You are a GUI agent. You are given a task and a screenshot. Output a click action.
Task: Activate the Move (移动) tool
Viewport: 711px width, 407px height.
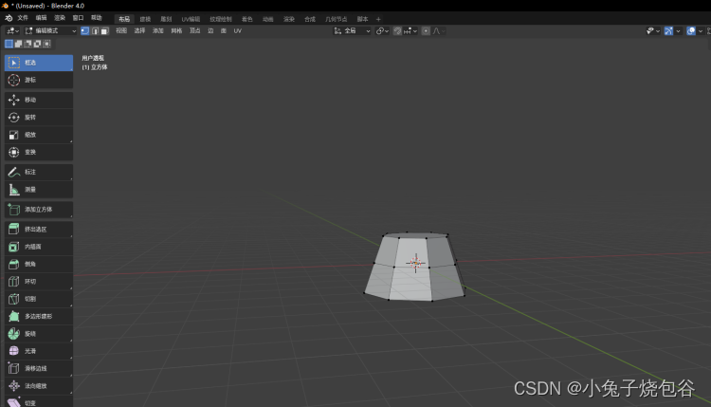(39, 100)
